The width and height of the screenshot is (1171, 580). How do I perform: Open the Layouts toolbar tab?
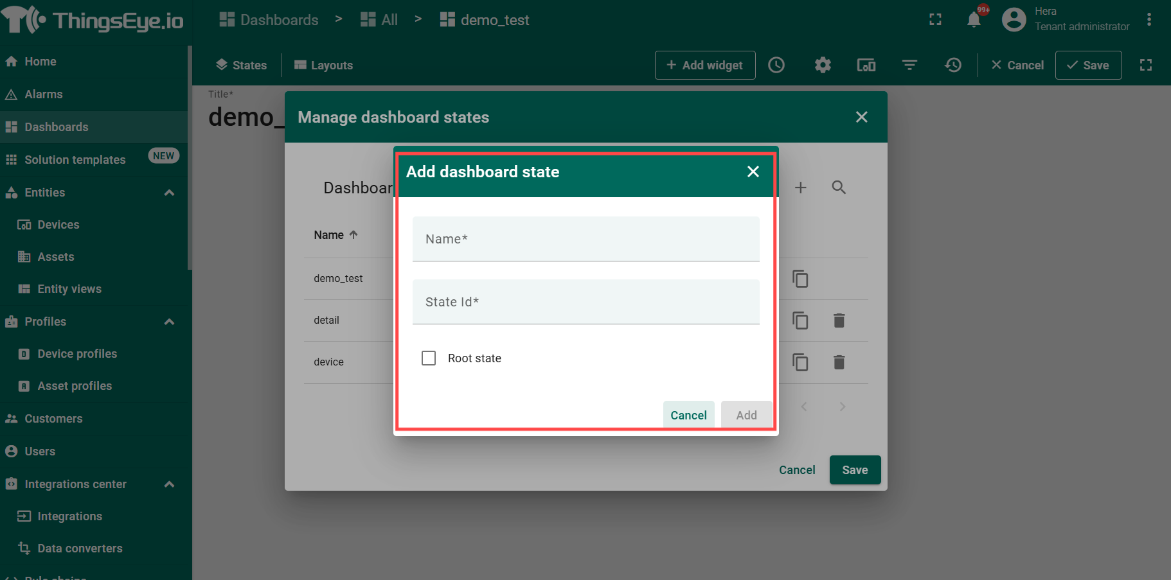point(323,65)
